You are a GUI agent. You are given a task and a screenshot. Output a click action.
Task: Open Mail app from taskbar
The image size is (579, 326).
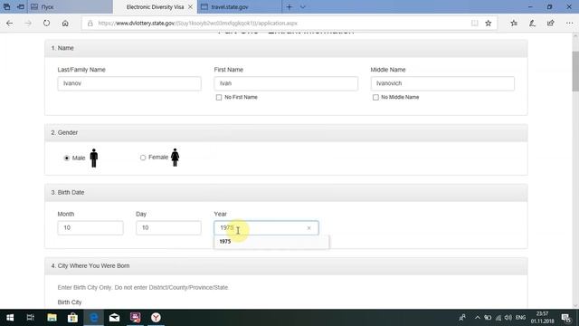[x=115, y=318]
